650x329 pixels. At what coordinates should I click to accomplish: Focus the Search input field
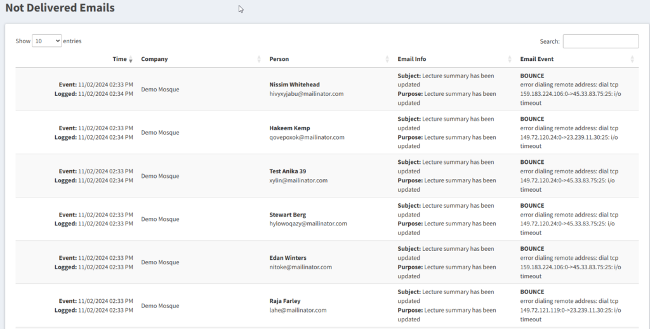click(x=600, y=41)
